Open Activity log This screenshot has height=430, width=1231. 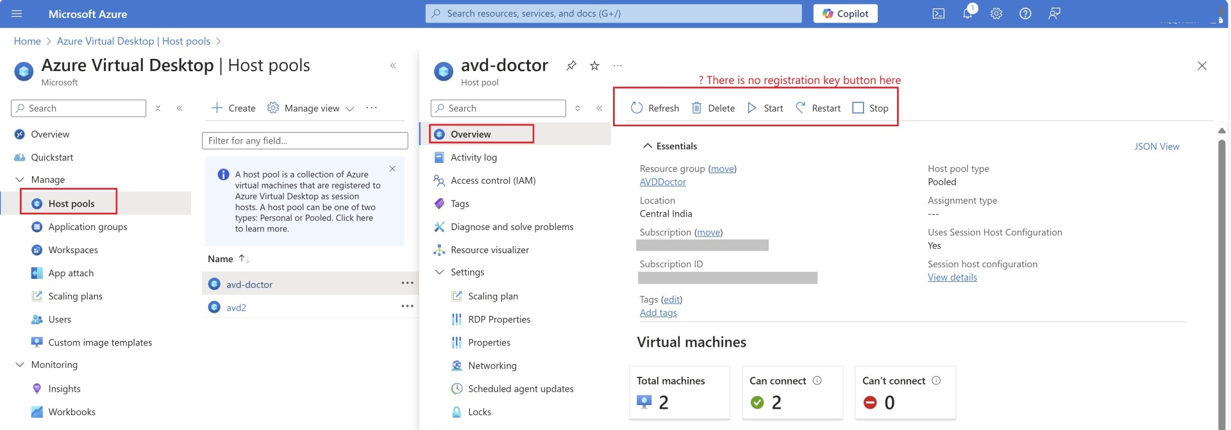(x=474, y=157)
